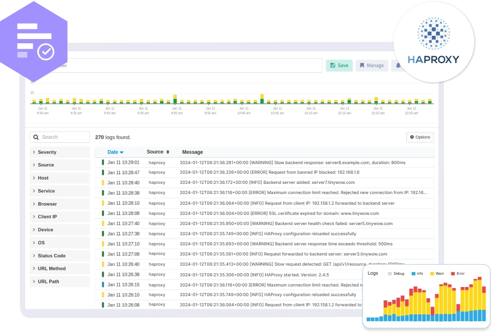Click severity marker of Jan 11 10:28:10 row
Viewport: 493px width, 333px height.
pos(103,203)
